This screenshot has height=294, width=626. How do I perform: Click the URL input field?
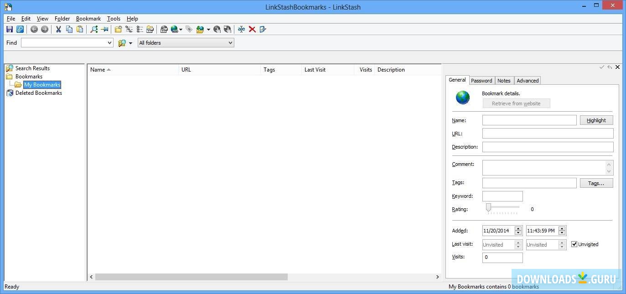pyautogui.click(x=548, y=134)
